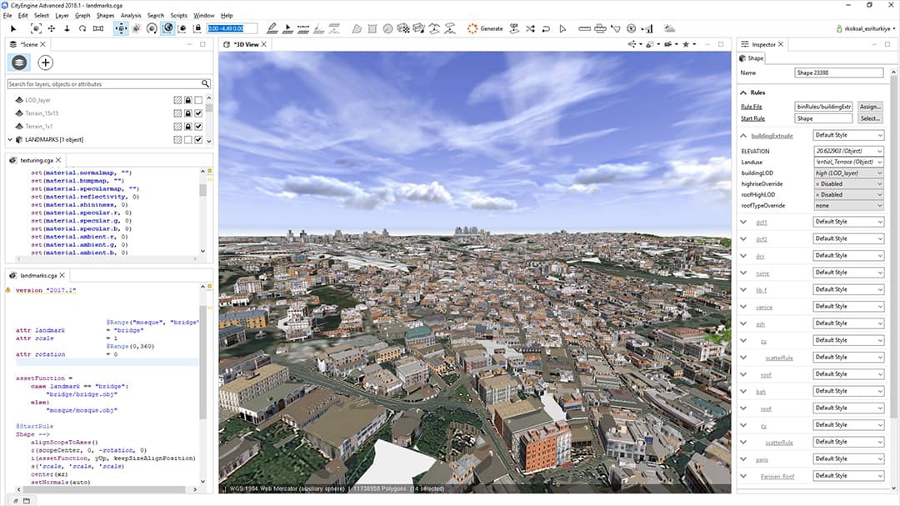
Task: Expand the LANDMARKS layer tree
Action: click(x=10, y=139)
